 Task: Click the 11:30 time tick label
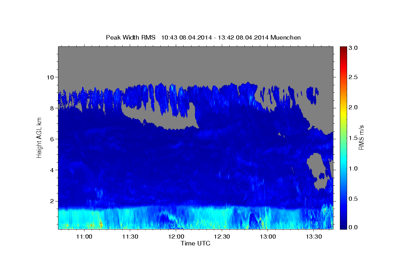click(x=130, y=237)
